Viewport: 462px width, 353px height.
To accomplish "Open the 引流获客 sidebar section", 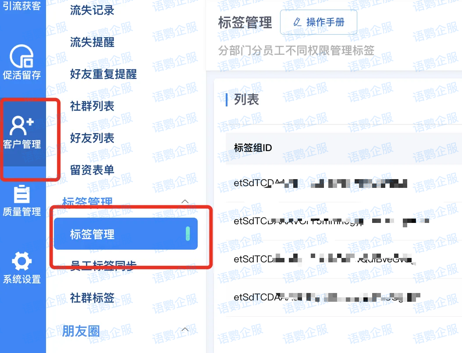I will (x=22, y=6).
